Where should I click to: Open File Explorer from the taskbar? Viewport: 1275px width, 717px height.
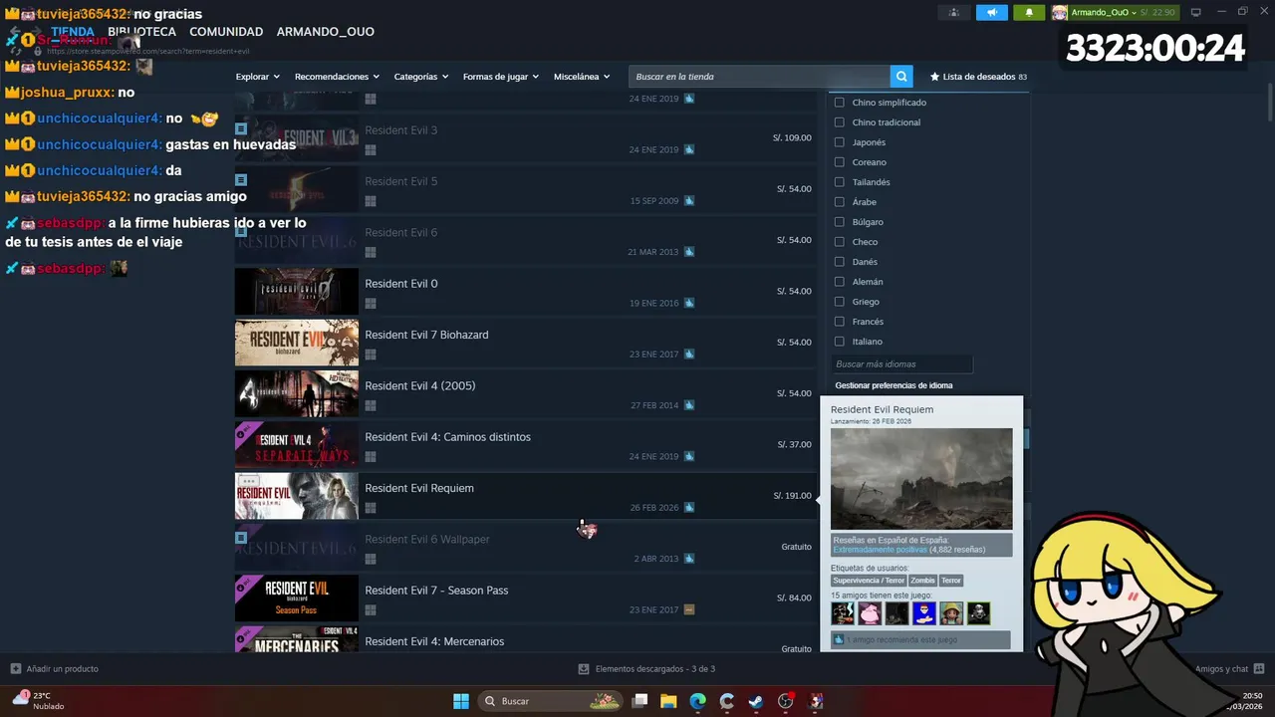point(668,701)
